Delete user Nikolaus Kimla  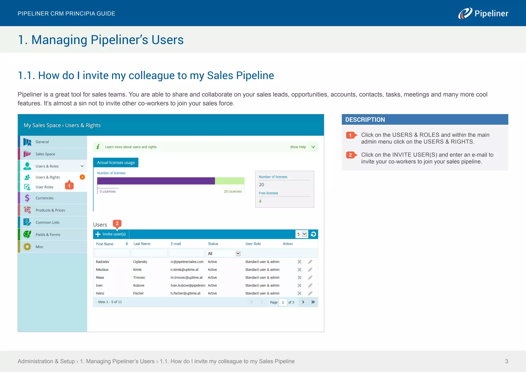click(x=299, y=270)
